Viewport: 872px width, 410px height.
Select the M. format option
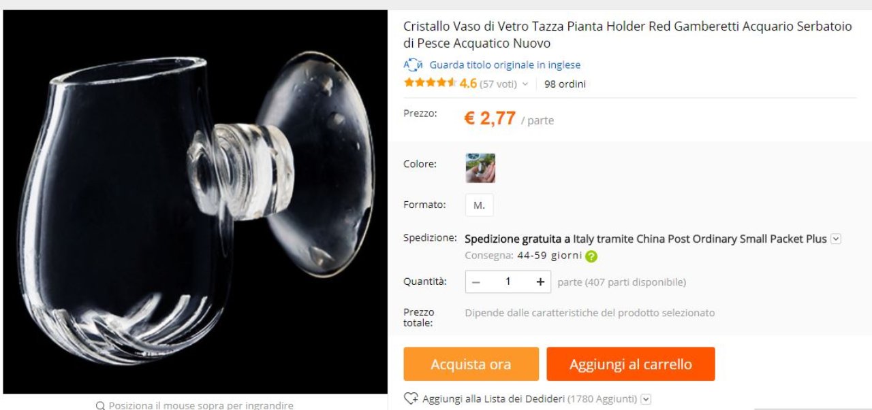point(480,205)
